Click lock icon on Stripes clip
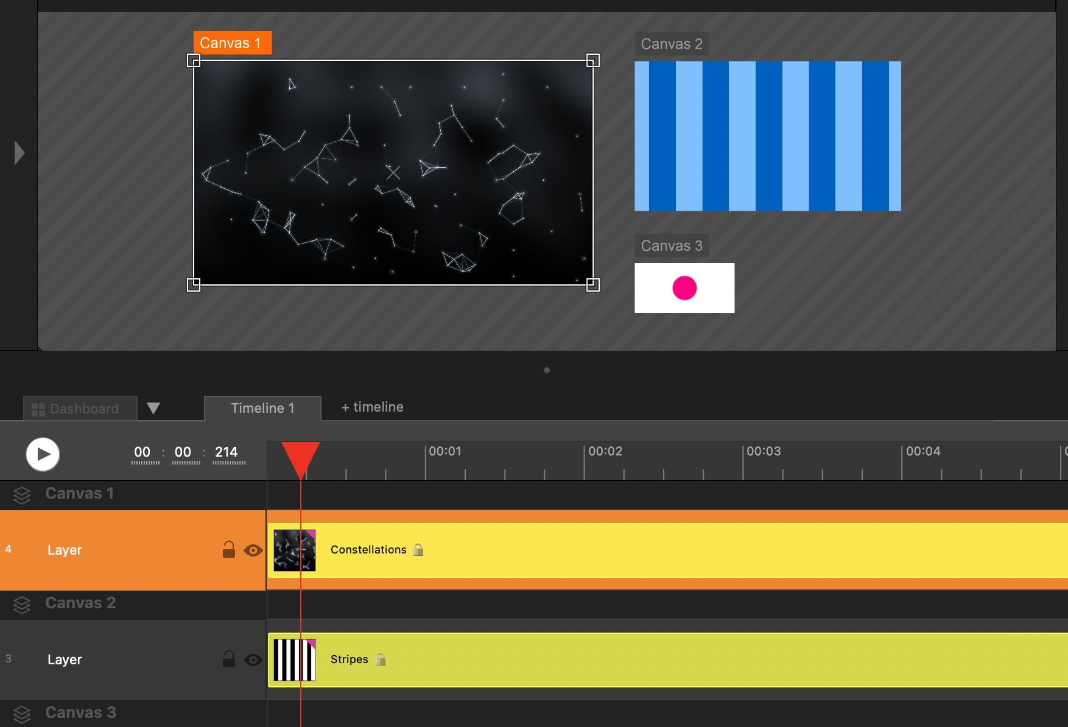This screenshot has width=1068, height=727. click(381, 659)
